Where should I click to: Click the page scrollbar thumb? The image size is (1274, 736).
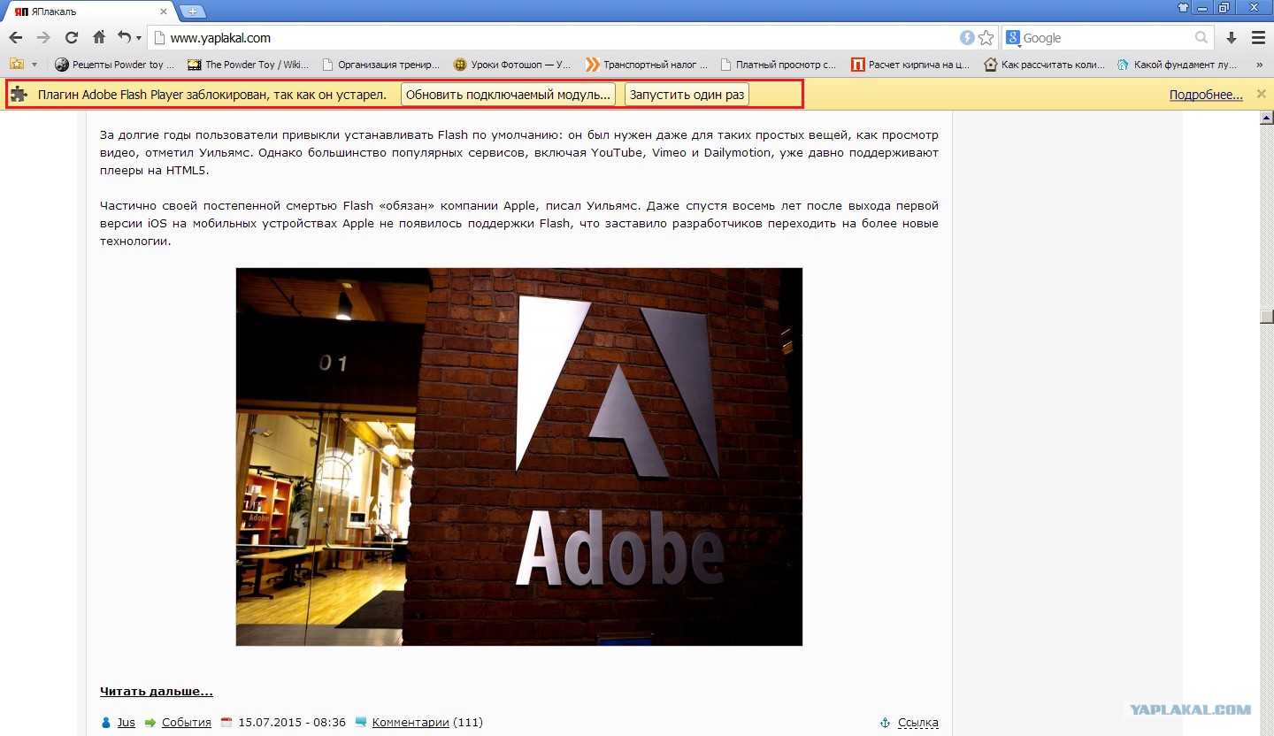coord(1267,317)
